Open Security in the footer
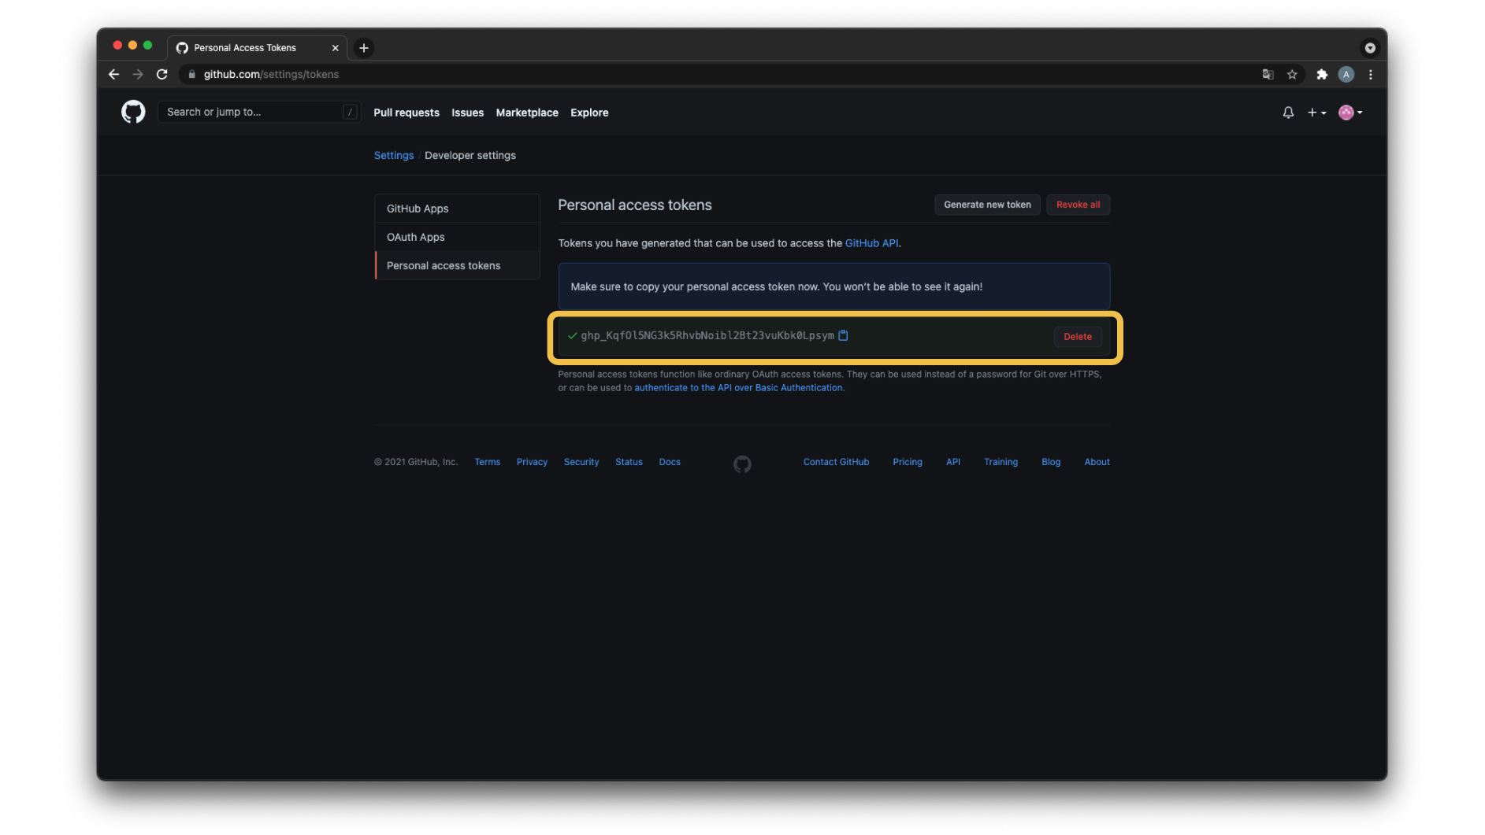Viewport: 1485px width, 835px height. pyautogui.click(x=581, y=462)
